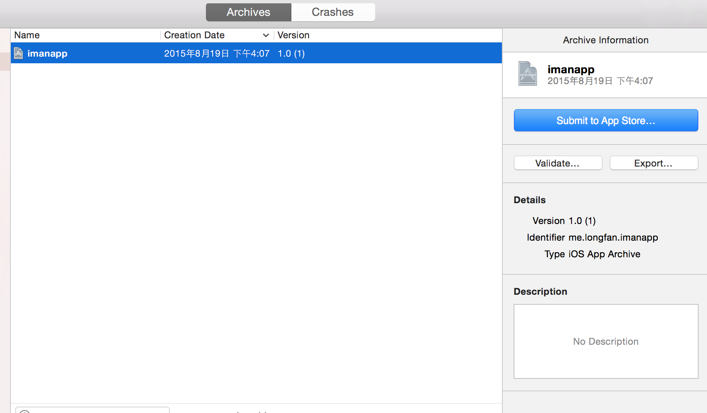Select the imanapp archive name in list
This screenshot has width=707, height=413.
click(48, 53)
